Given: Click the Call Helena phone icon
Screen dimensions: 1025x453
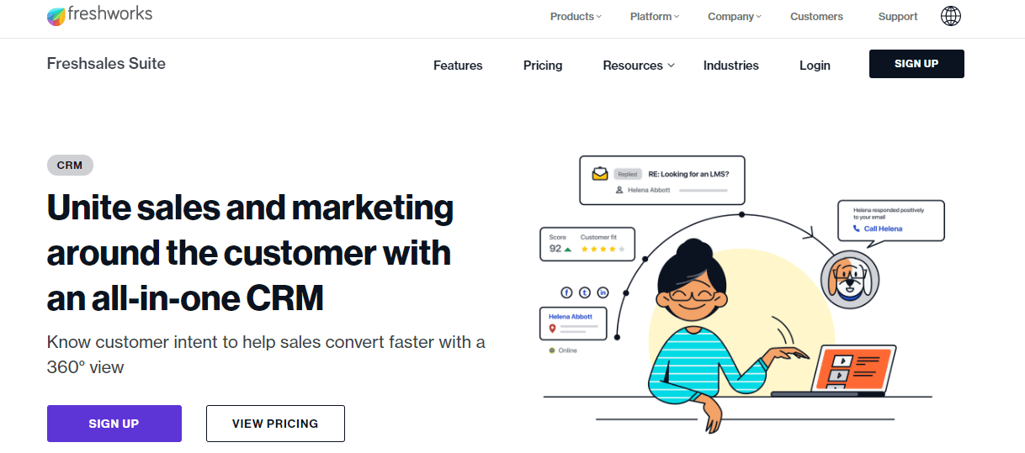Looking at the screenshot, I should [x=857, y=229].
